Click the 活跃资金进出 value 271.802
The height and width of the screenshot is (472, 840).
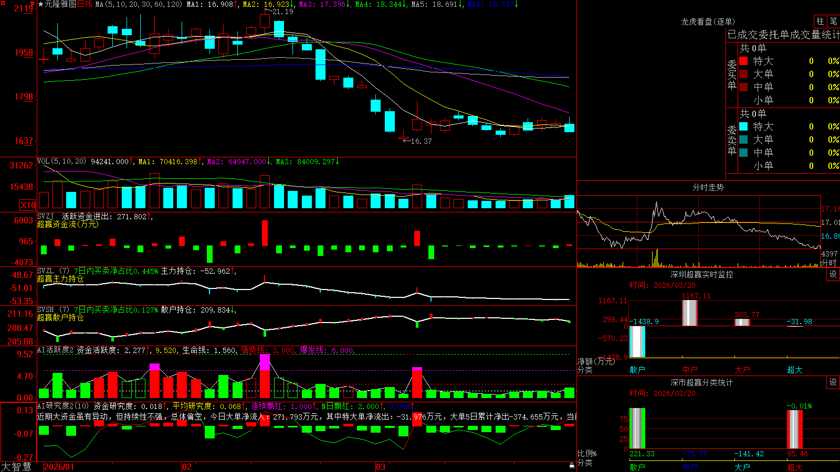pyautogui.click(x=132, y=216)
